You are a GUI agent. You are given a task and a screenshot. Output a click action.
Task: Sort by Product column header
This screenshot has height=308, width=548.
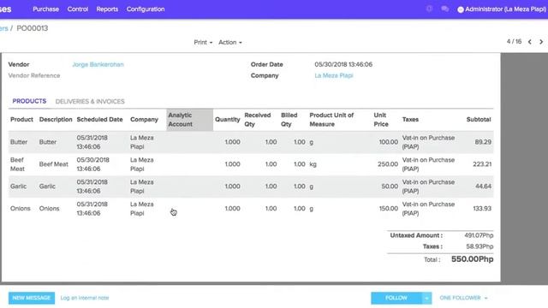[x=21, y=120]
